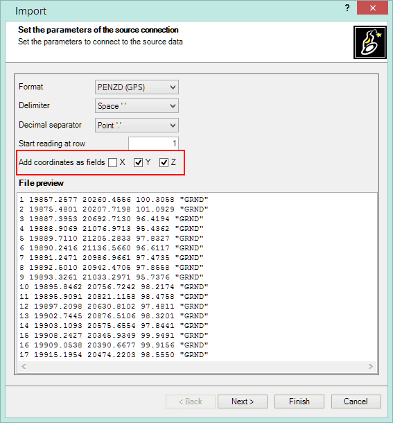Open the Format dropdown showing PENZD (GPS)
The height and width of the screenshot is (423, 393).
pos(137,87)
